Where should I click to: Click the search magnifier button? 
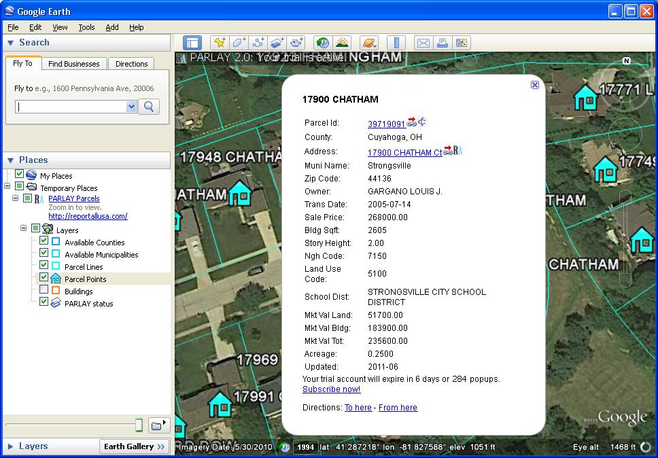coord(149,107)
